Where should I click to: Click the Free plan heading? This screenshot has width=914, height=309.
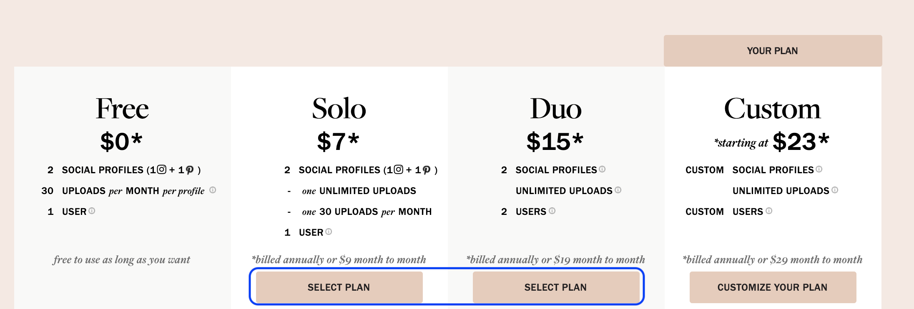(122, 109)
